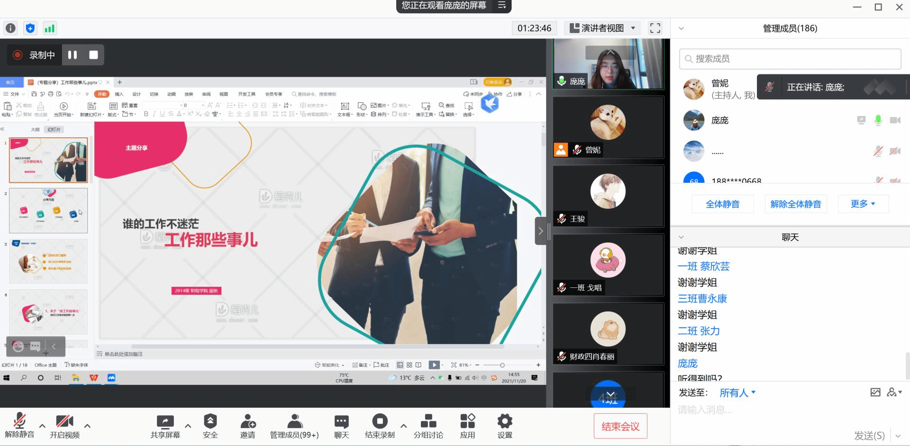Viewport: 910px width, 446px height.
Task: Open the Security (安全) shield icon
Action: coord(210,421)
